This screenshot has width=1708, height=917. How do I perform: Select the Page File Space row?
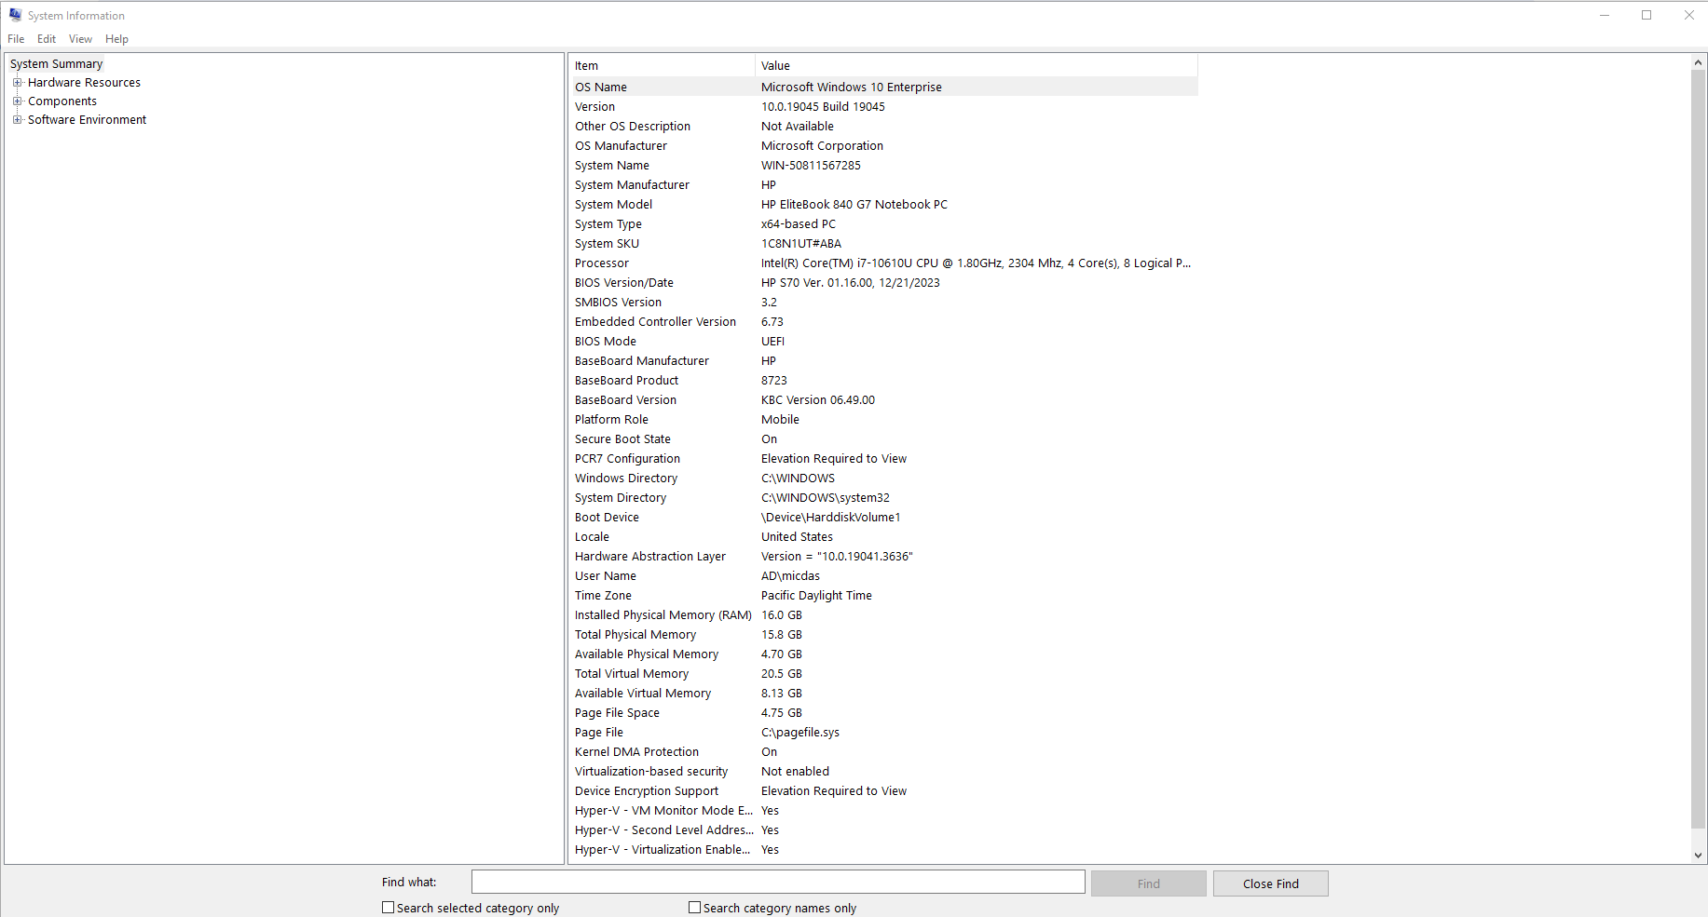coord(883,712)
